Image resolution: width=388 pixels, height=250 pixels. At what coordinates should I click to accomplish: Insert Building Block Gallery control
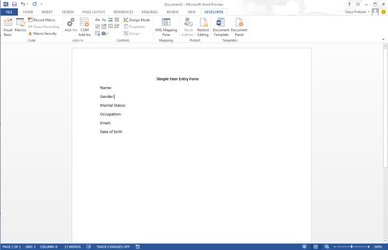point(117,20)
